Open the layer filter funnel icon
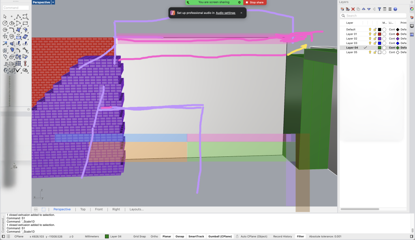Image resolution: width=415 pixels, height=240 pixels. click(379, 9)
